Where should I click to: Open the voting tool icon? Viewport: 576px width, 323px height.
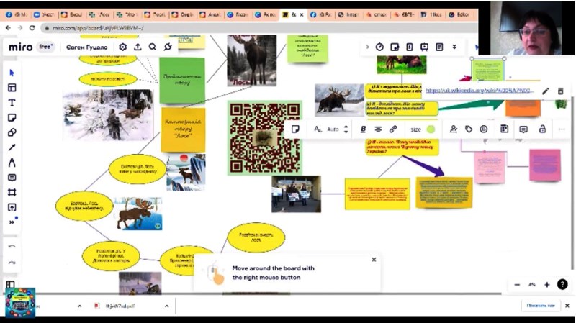pyautogui.click(x=395, y=47)
